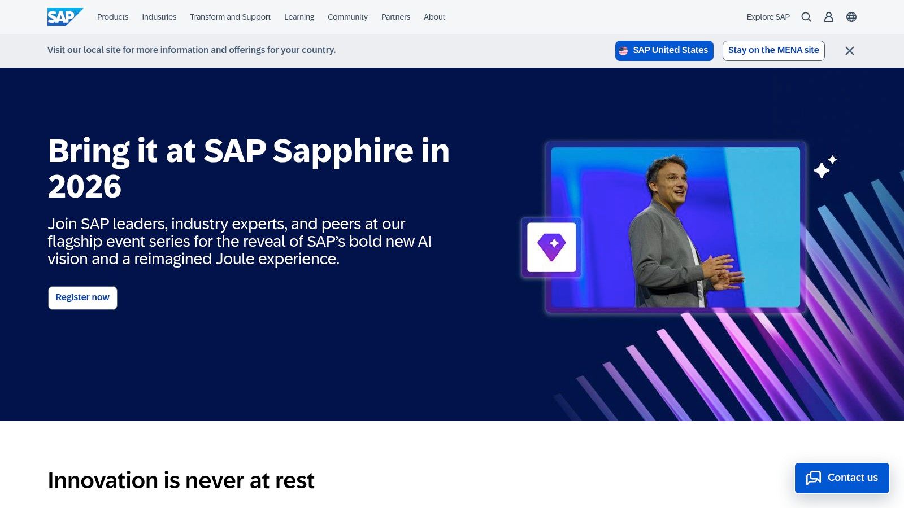The image size is (904, 508).
Task: Select the globe language icon
Action: (x=850, y=17)
